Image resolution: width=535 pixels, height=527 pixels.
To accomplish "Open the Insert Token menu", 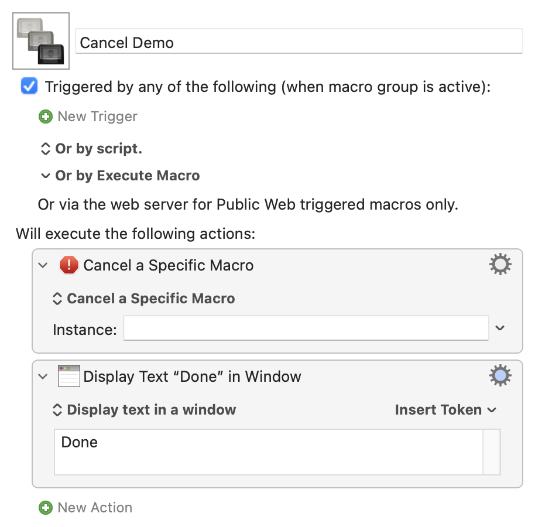I will [445, 409].
